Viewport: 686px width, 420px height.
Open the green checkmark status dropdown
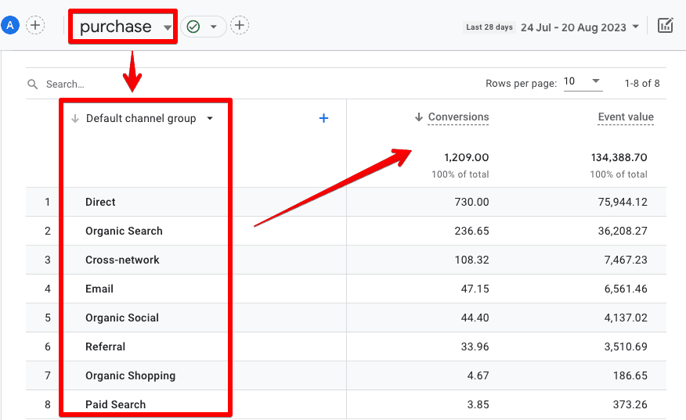[203, 27]
